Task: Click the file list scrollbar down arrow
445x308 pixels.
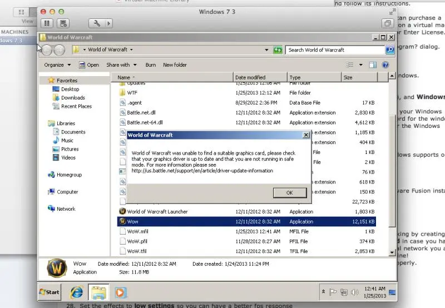Action: [392, 252]
